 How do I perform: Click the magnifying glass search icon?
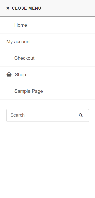pyautogui.click(x=81, y=115)
